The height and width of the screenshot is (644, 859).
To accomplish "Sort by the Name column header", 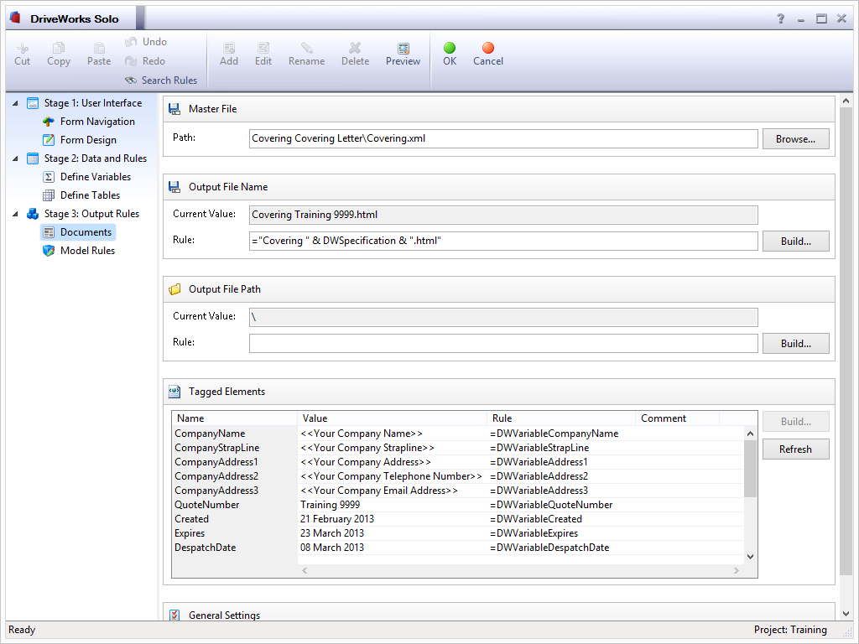I will [235, 418].
